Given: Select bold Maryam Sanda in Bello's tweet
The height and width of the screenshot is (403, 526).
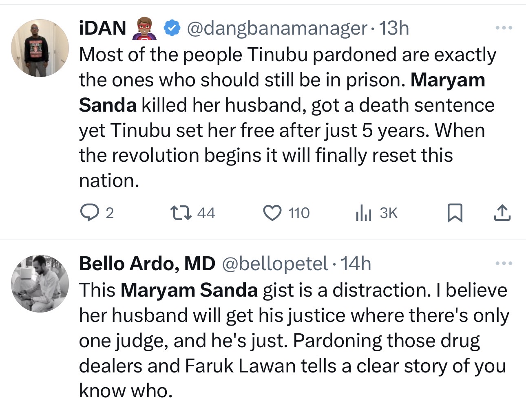Looking at the screenshot, I should 189,290.
